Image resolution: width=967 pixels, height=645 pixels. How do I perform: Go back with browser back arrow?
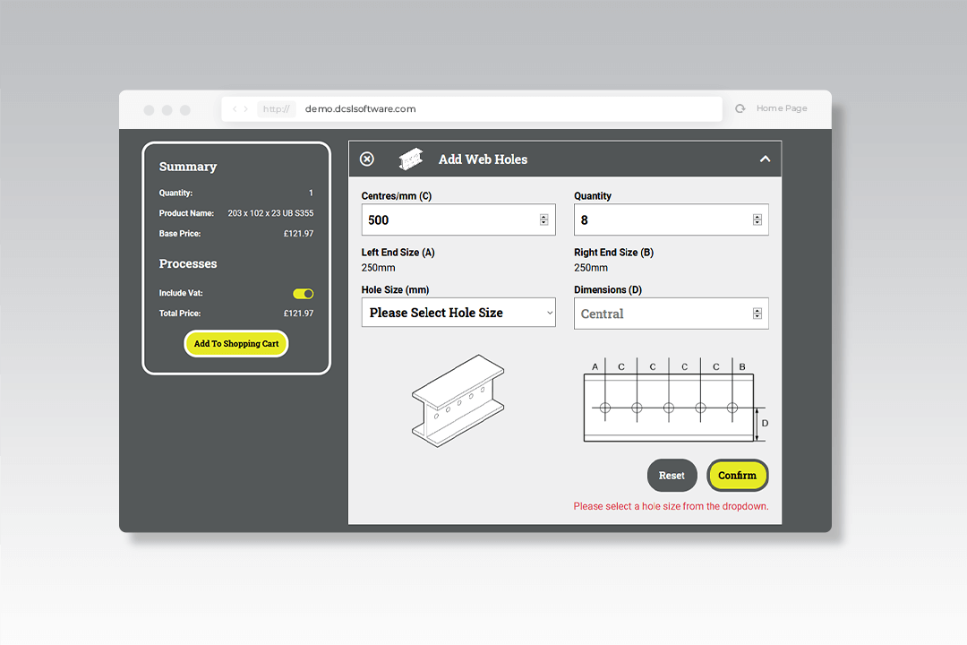[x=235, y=109]
